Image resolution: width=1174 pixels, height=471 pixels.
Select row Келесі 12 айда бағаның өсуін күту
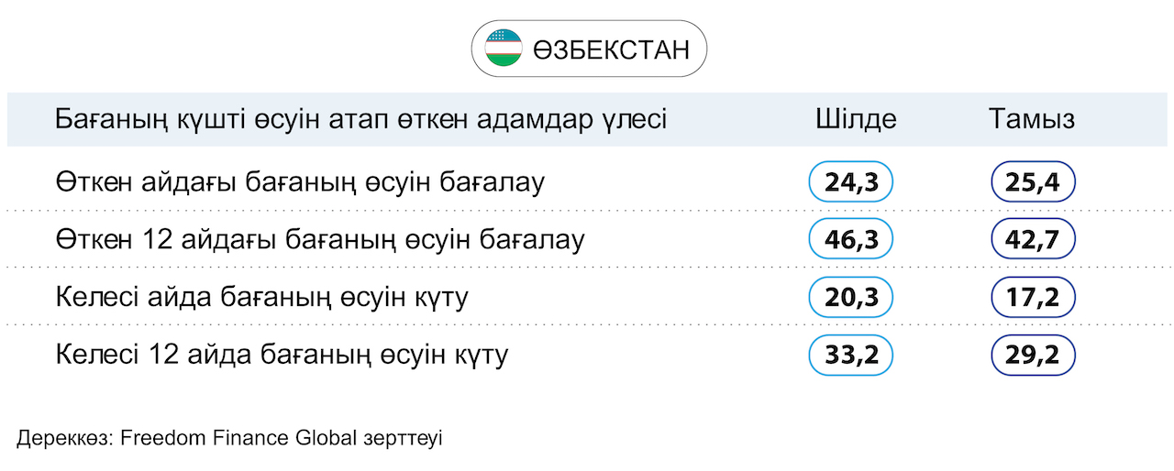point(587,355)
